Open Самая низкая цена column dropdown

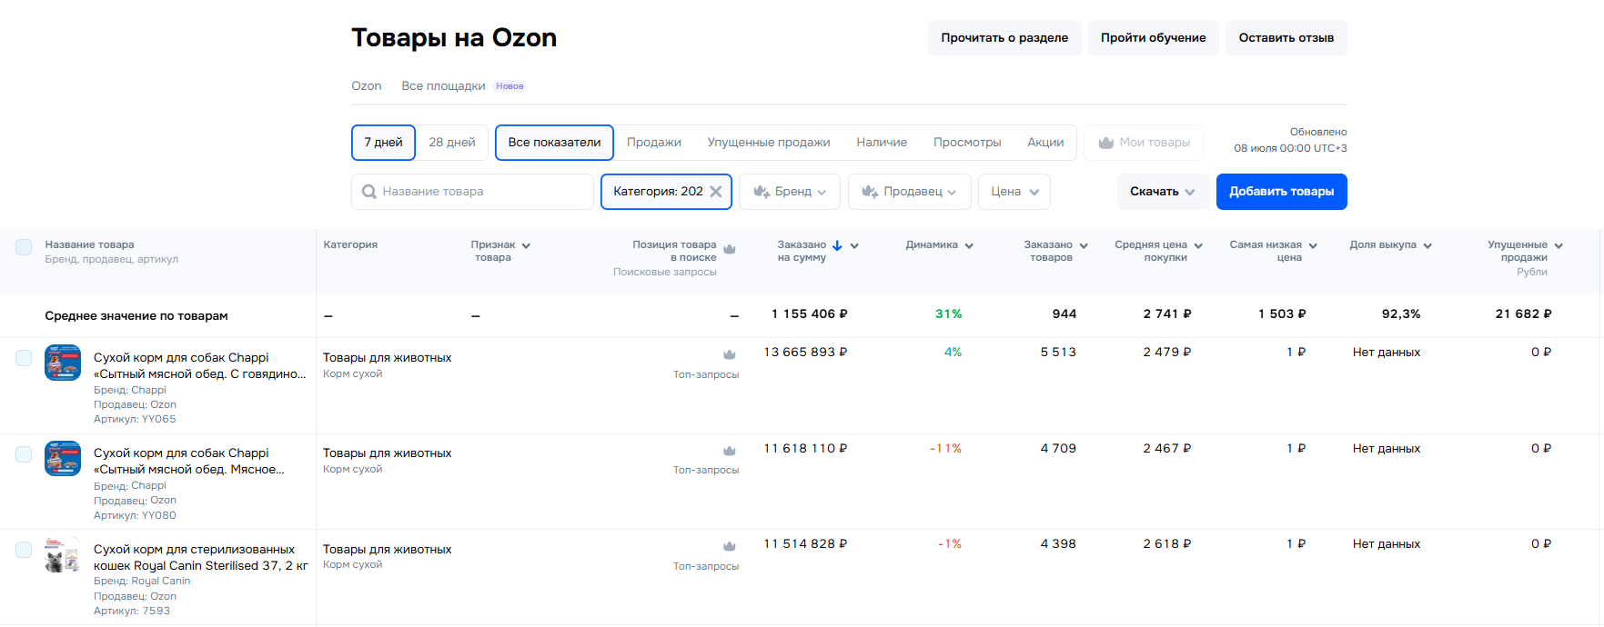click(x=1313, y=245)
